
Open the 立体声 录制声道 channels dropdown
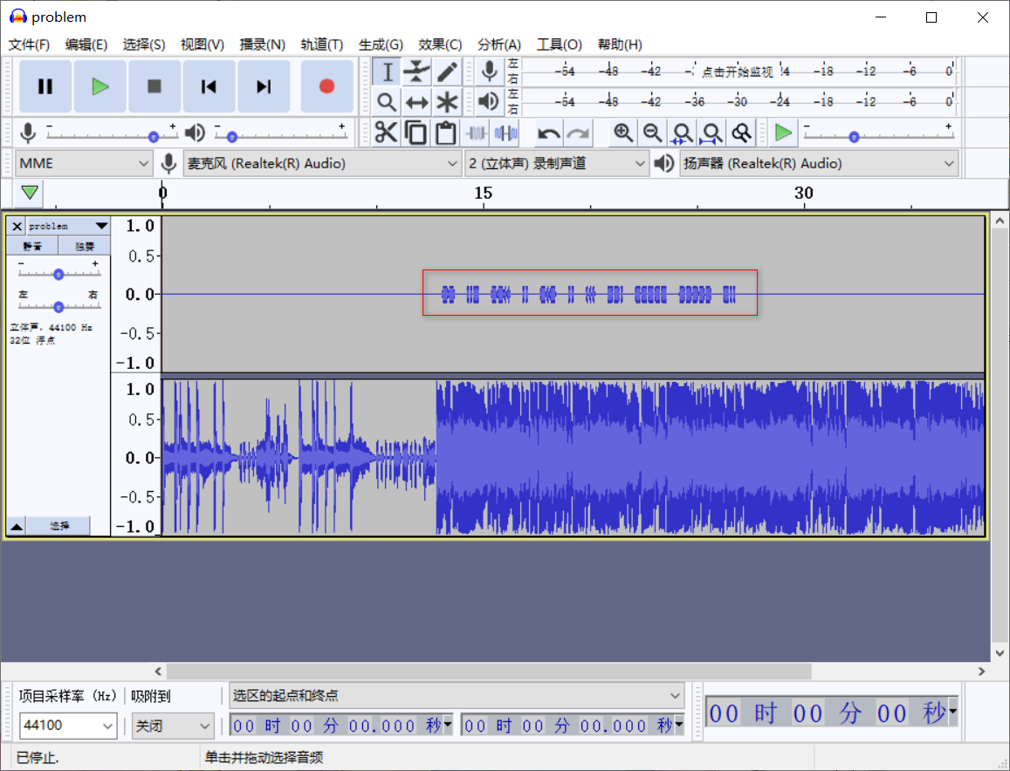pyautogui.click(x=557, y=163)
